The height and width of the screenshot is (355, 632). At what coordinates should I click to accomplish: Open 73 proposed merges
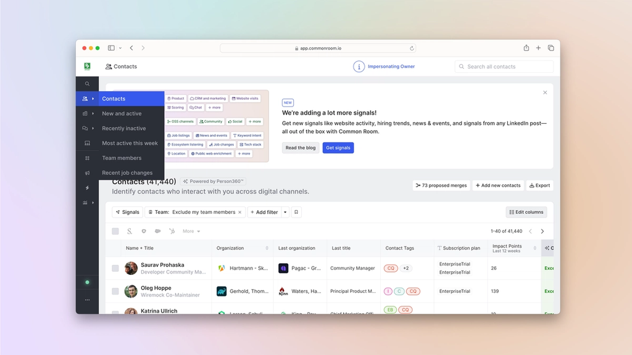[441, 186]
